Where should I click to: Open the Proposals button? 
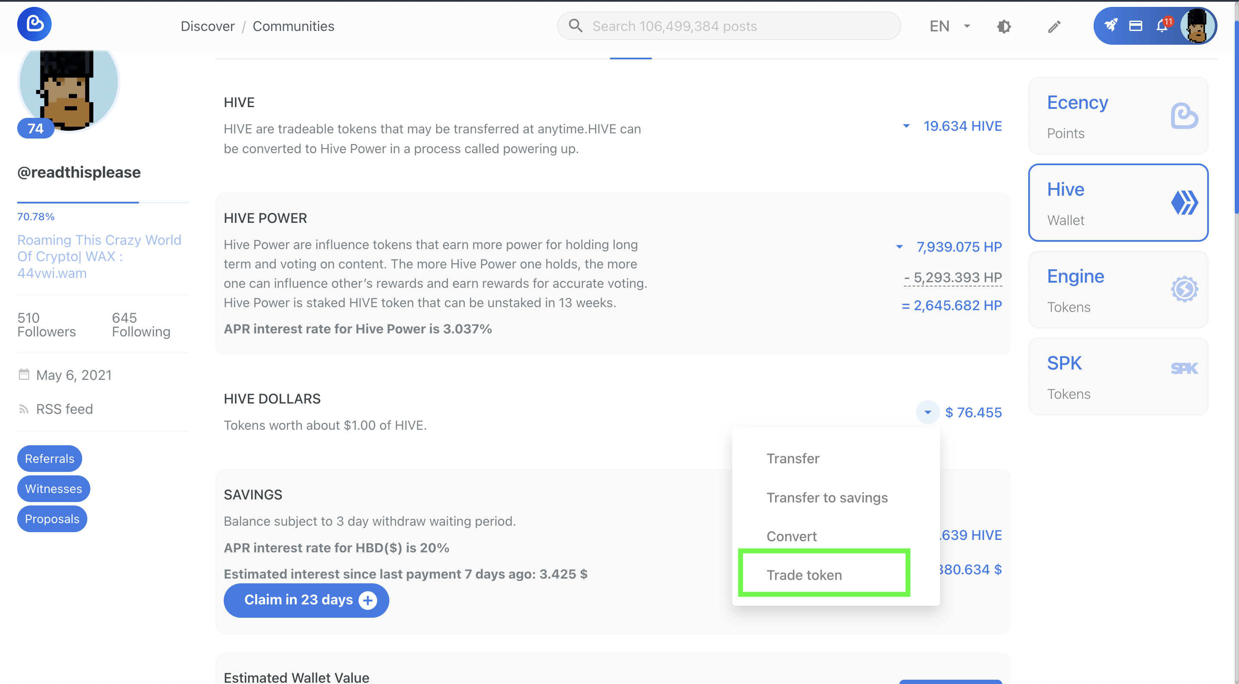(x=52, y=519)
